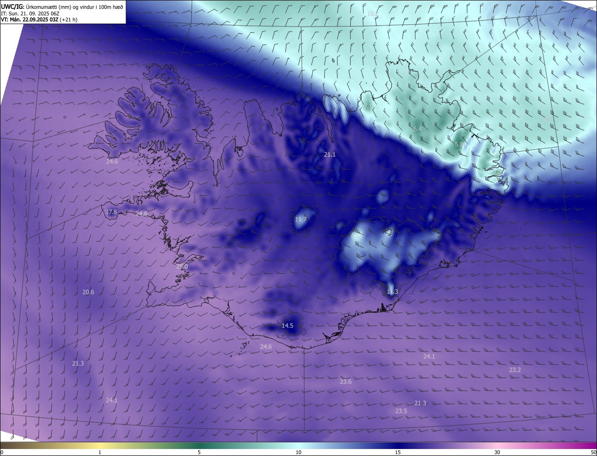
Task: Click the "1" label on the colour scale
Action: [x=100, y=452]
